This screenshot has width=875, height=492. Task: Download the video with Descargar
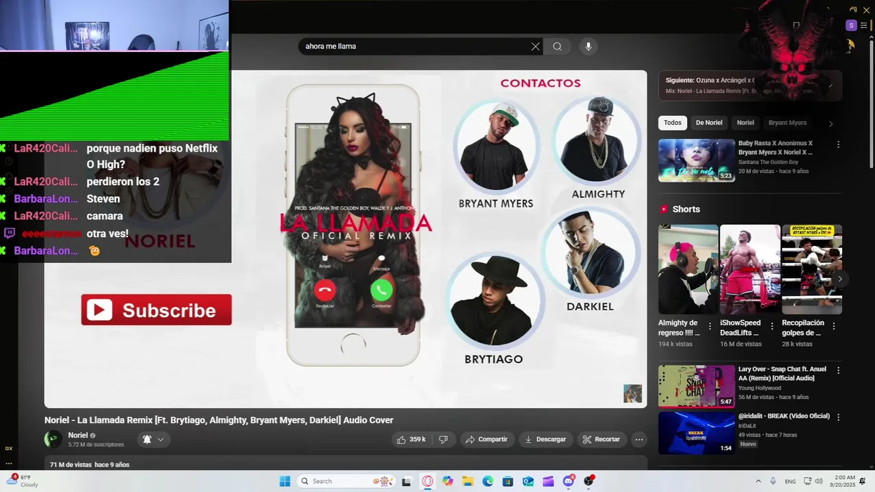(x=545, y=439)
